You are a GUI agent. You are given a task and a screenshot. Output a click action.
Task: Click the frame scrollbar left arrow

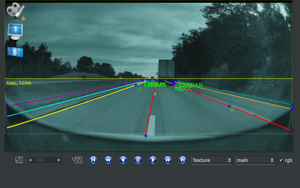tap(30, 160)
